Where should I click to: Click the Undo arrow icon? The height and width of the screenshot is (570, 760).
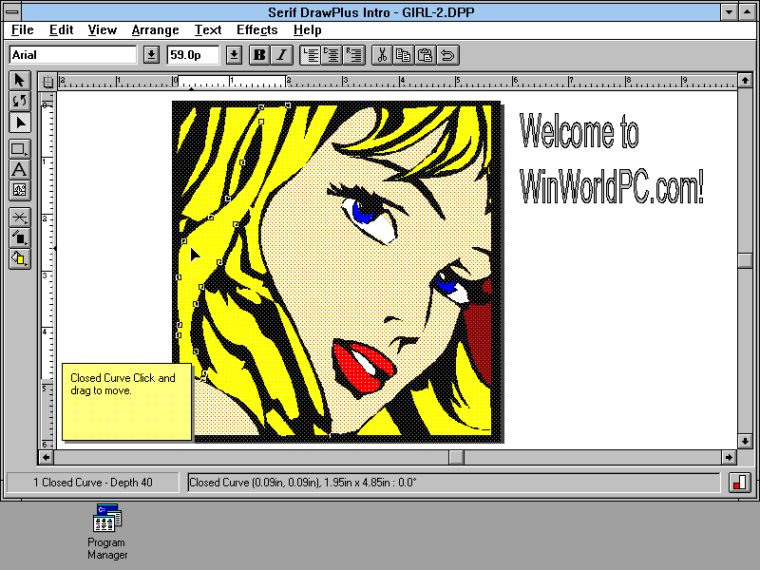pyautogui.click(x=447, y=55)
